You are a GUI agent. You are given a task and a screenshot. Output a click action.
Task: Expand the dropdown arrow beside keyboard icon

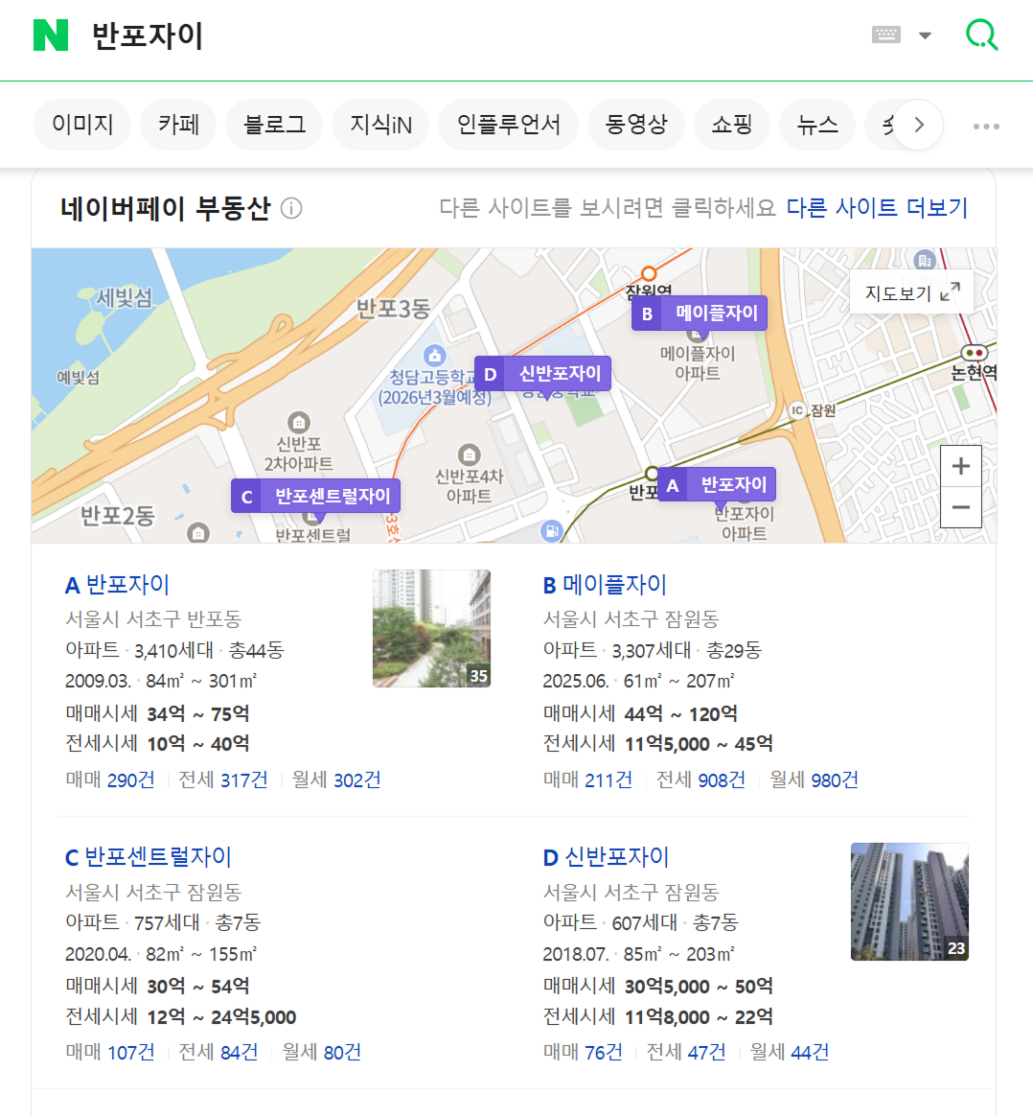tap(925, 35)
